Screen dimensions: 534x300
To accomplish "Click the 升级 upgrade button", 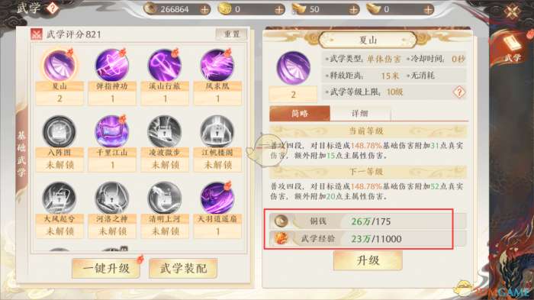I will 368,261.
